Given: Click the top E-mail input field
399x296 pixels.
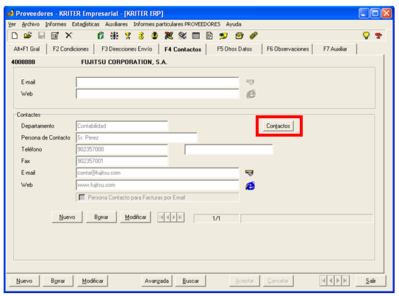Looking at the screenshot, I should tap(157, 82).
